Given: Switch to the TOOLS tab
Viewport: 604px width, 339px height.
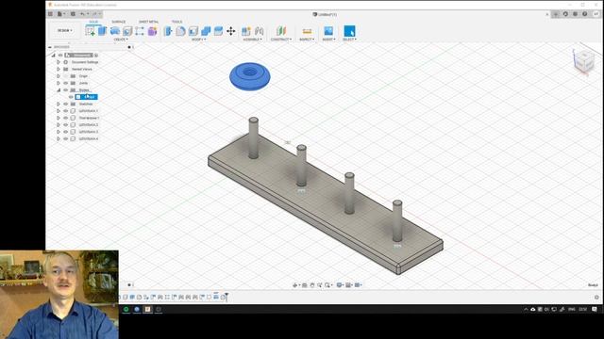Looking at the screenshot, I should tap(176, 22).
